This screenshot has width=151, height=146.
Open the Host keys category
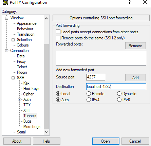point(31,89)
